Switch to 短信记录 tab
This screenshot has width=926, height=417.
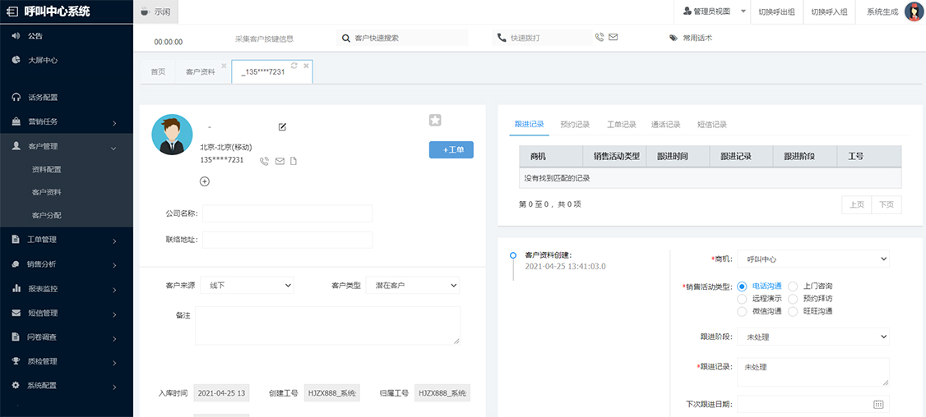coord(712,125)
